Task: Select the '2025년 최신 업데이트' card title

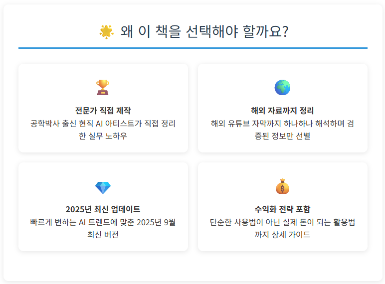Action: pos(103,209)
